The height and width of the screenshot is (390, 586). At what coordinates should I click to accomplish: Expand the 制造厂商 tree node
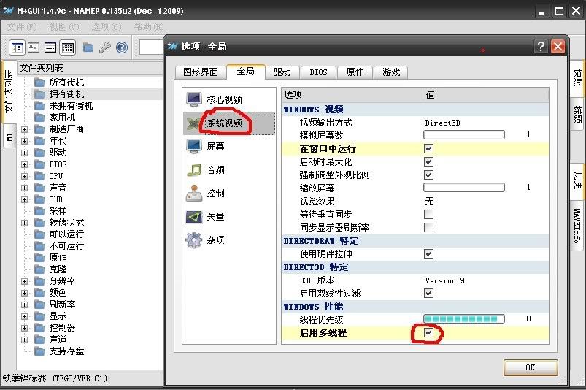pyautogui.click(x=24, y=129)
